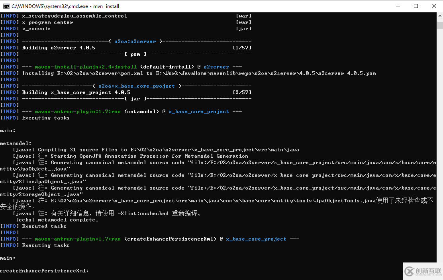This screenshot has height=280, width=443.
Task: Click the vertical scrollbar thumb
Action: coord(440,25)
